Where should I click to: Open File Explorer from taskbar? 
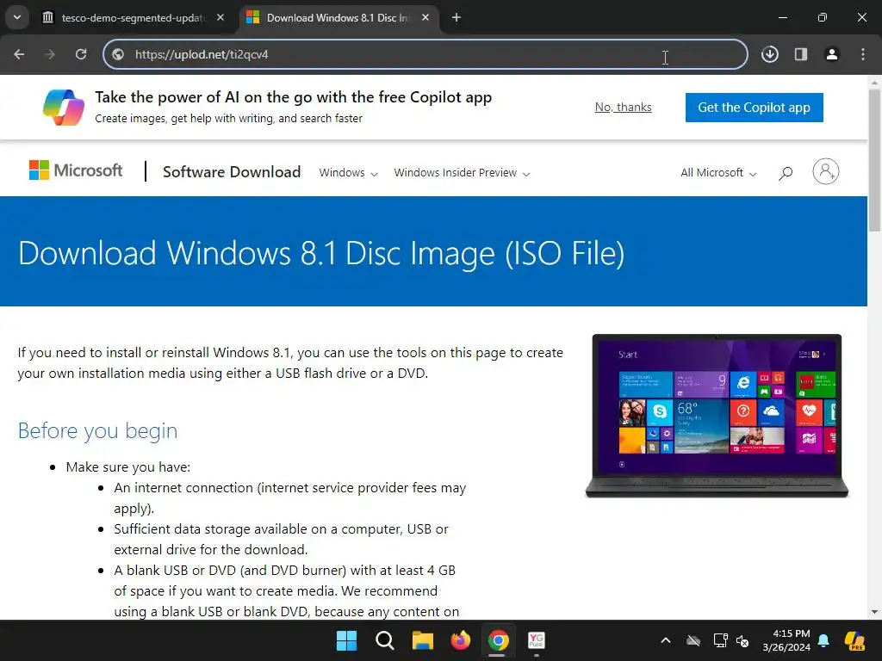(422, 640)
